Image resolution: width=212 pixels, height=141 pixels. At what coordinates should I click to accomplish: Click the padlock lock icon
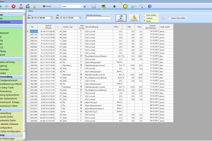click(35, 6)
